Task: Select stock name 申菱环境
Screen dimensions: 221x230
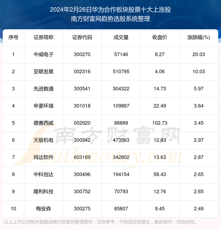Action: [x=44, y=106]
